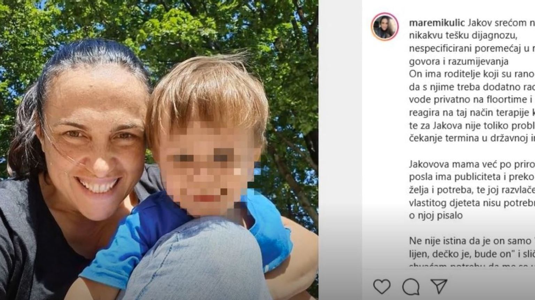This screenshot has width=535, height=300.
Task: Select the caption line "govora i razumijevanja"
Action: (459, 61)
